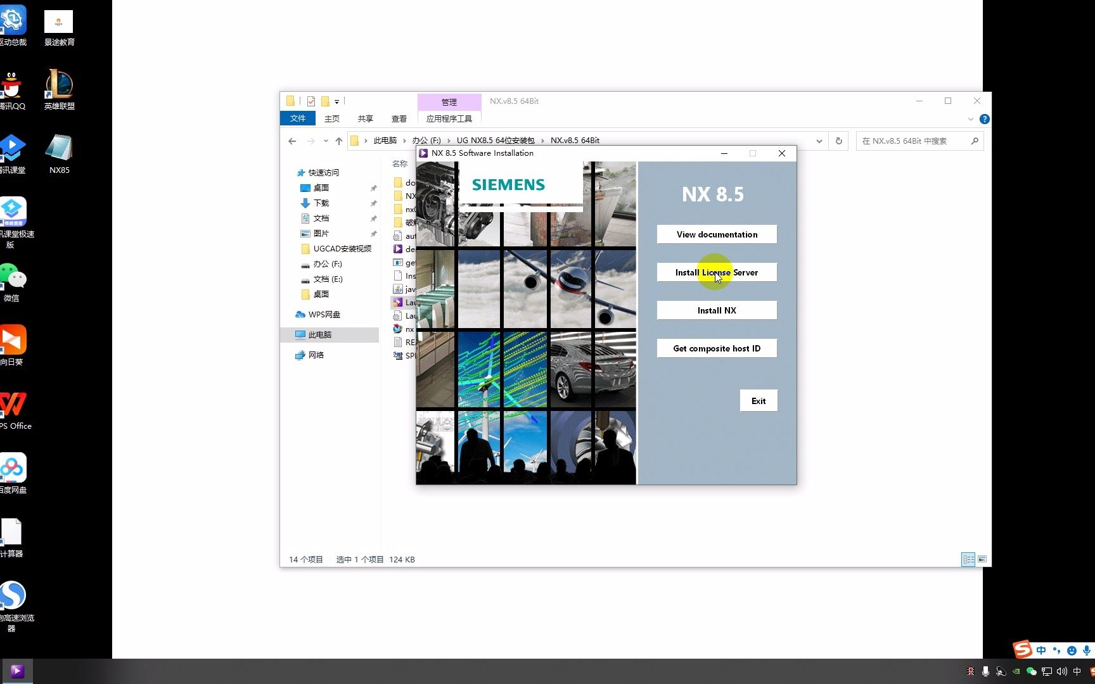The image size is (1095, 684).
Task: Switch to details view layout icon
Action: 968,559
